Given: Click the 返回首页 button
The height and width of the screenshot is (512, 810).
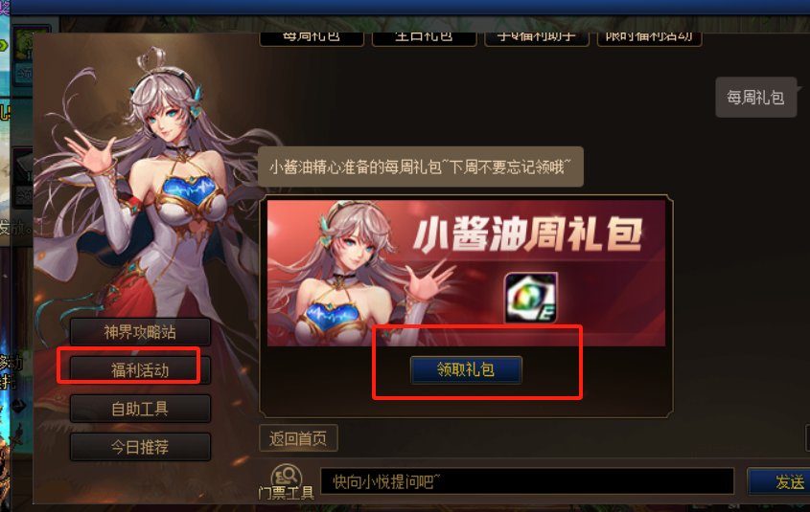Looking at the screenshot, I should (298, 438).
